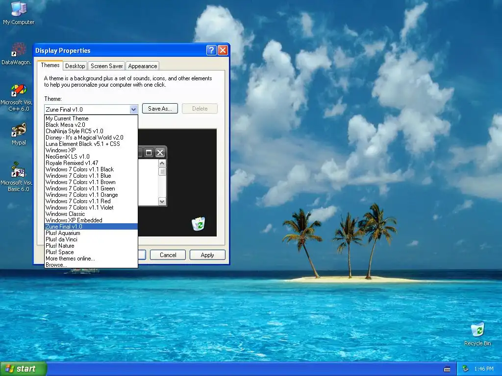
Task: Select the DataWagon desktop shortcut
Action: tap(17, 54)
